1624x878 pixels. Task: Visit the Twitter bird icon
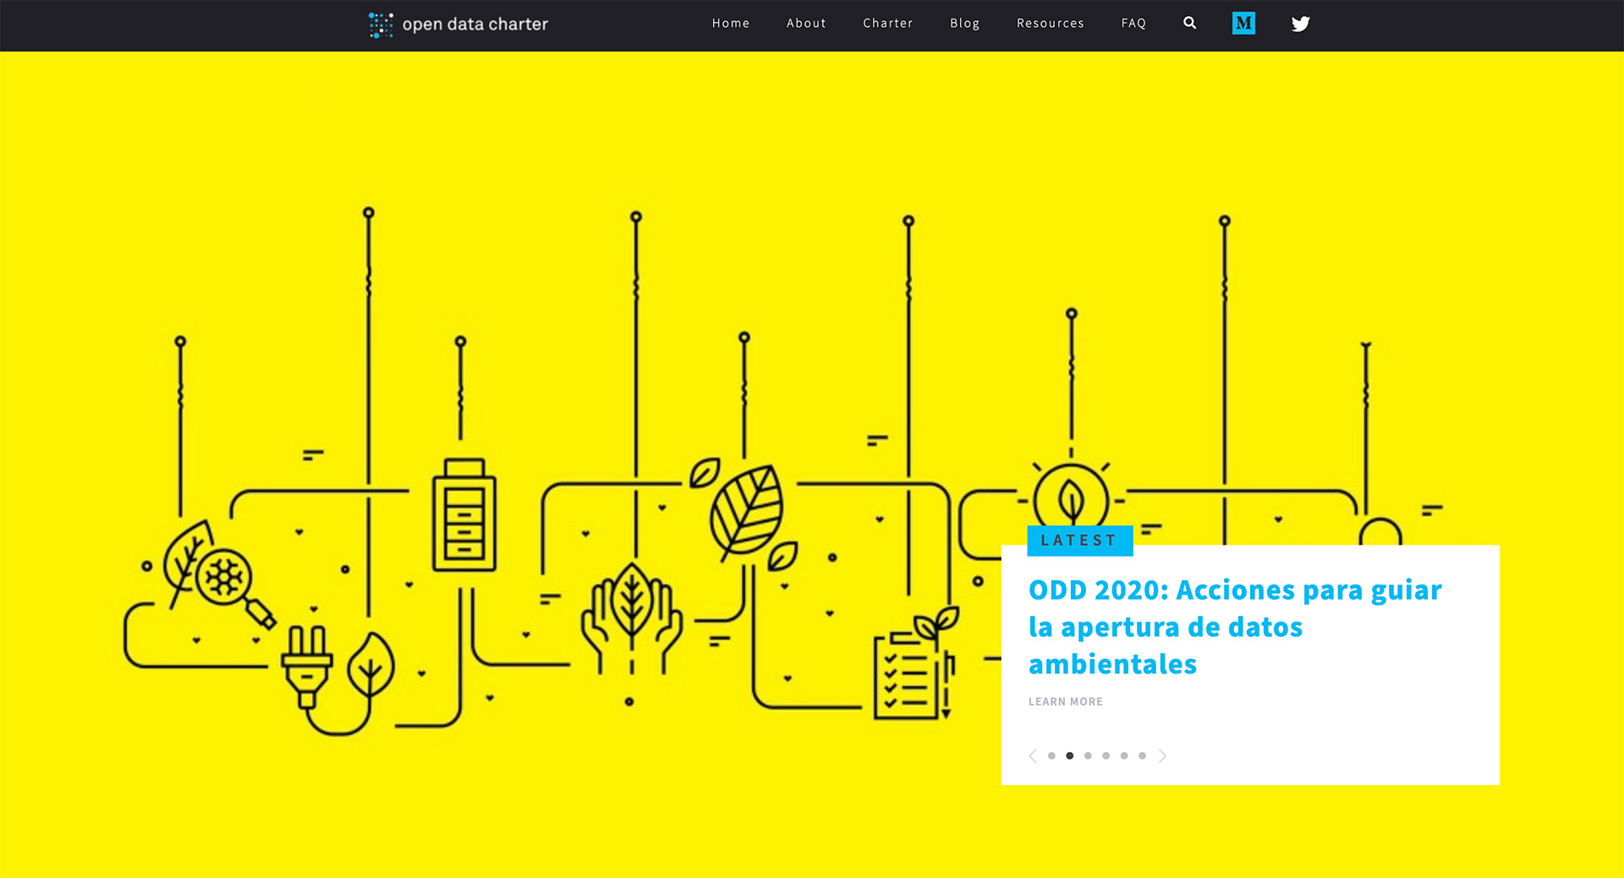pos(1300,24)
